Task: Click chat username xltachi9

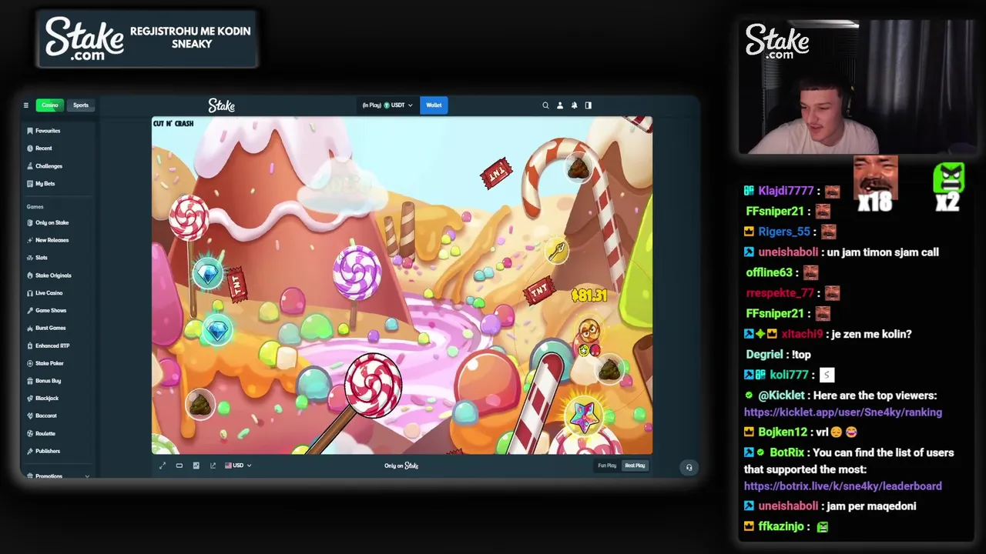Action: coord(802,334)
